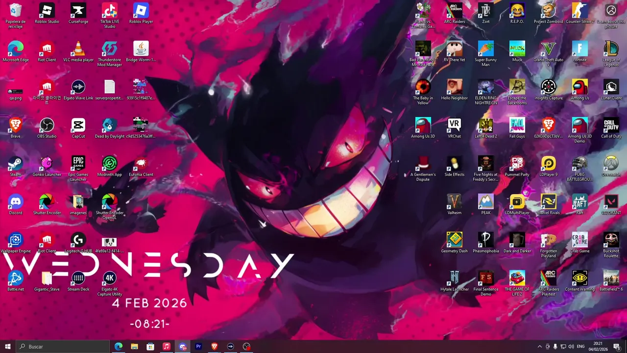This screenshot has height=353, width=627.
Task: Select VLC media player desktop icon
Action: pyautogui.click(x=78, y=52)
